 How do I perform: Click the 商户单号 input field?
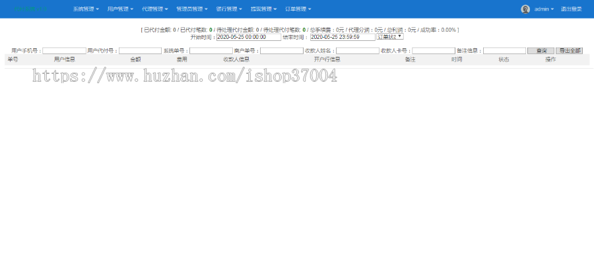[x=282, y=51]
